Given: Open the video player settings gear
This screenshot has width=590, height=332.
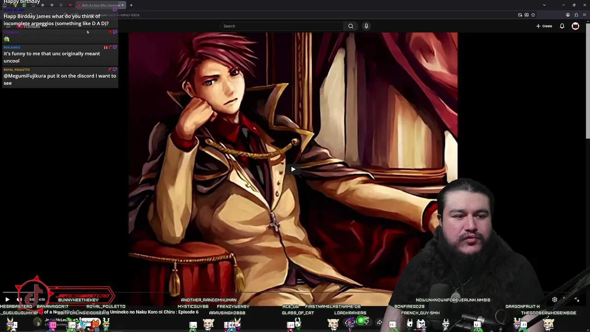Looking at the screenshot, I should pos(555,299).
